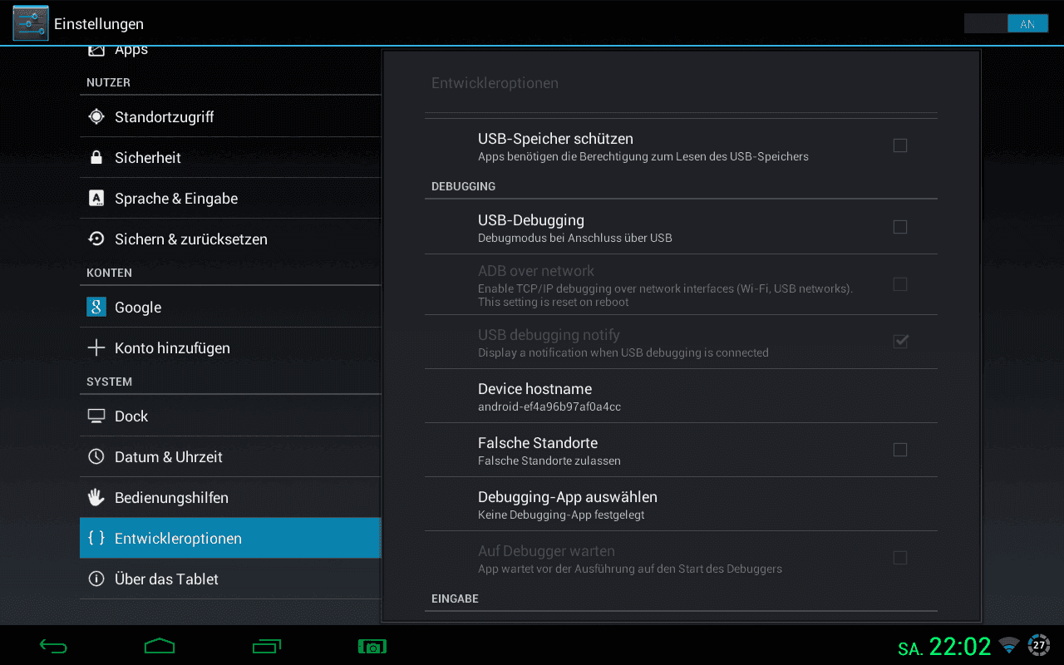This screenshot has width=1064, height=665.
Task: Tap the EINGABE section header
Action: 455,598
